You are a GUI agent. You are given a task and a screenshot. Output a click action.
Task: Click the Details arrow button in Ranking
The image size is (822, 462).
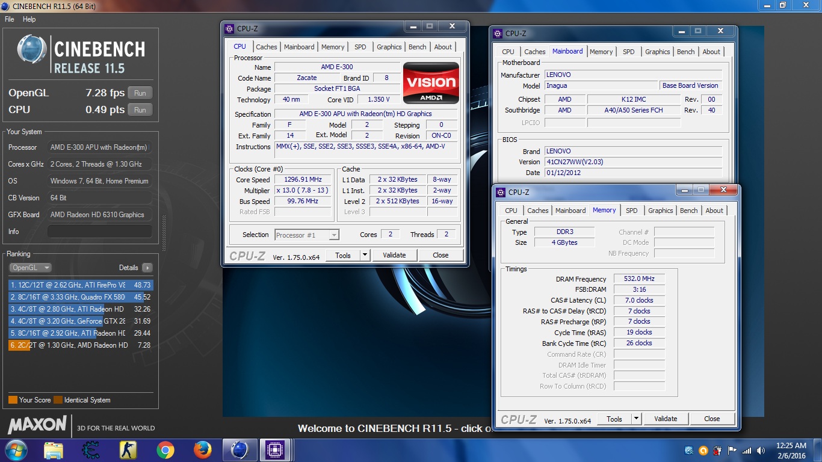coord(147,268)
